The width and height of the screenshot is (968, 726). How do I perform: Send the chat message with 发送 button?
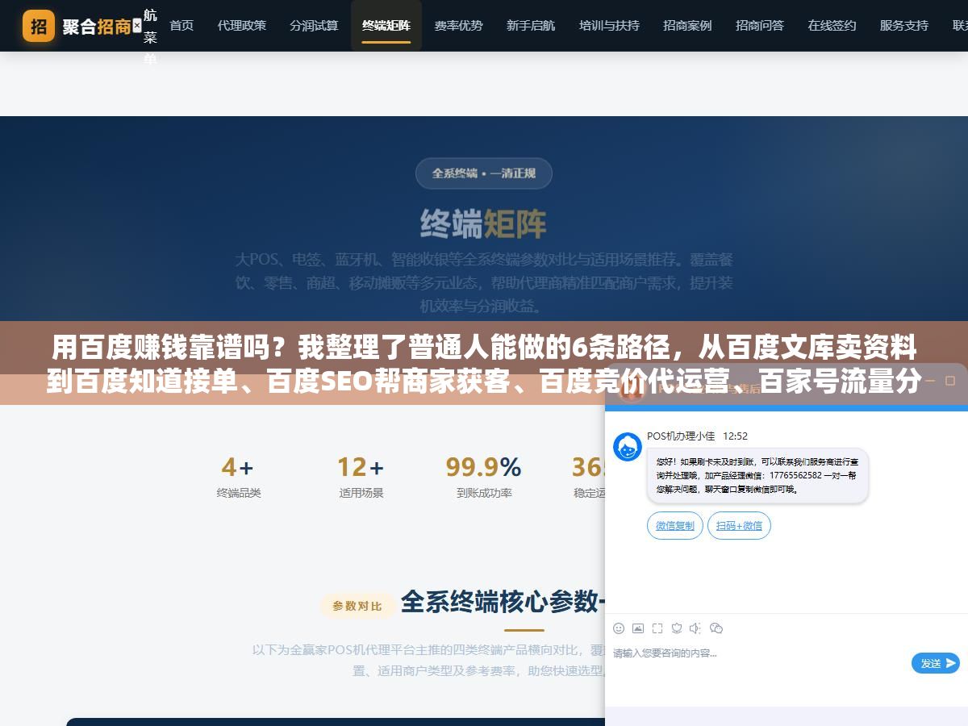(x=935, y=663)
